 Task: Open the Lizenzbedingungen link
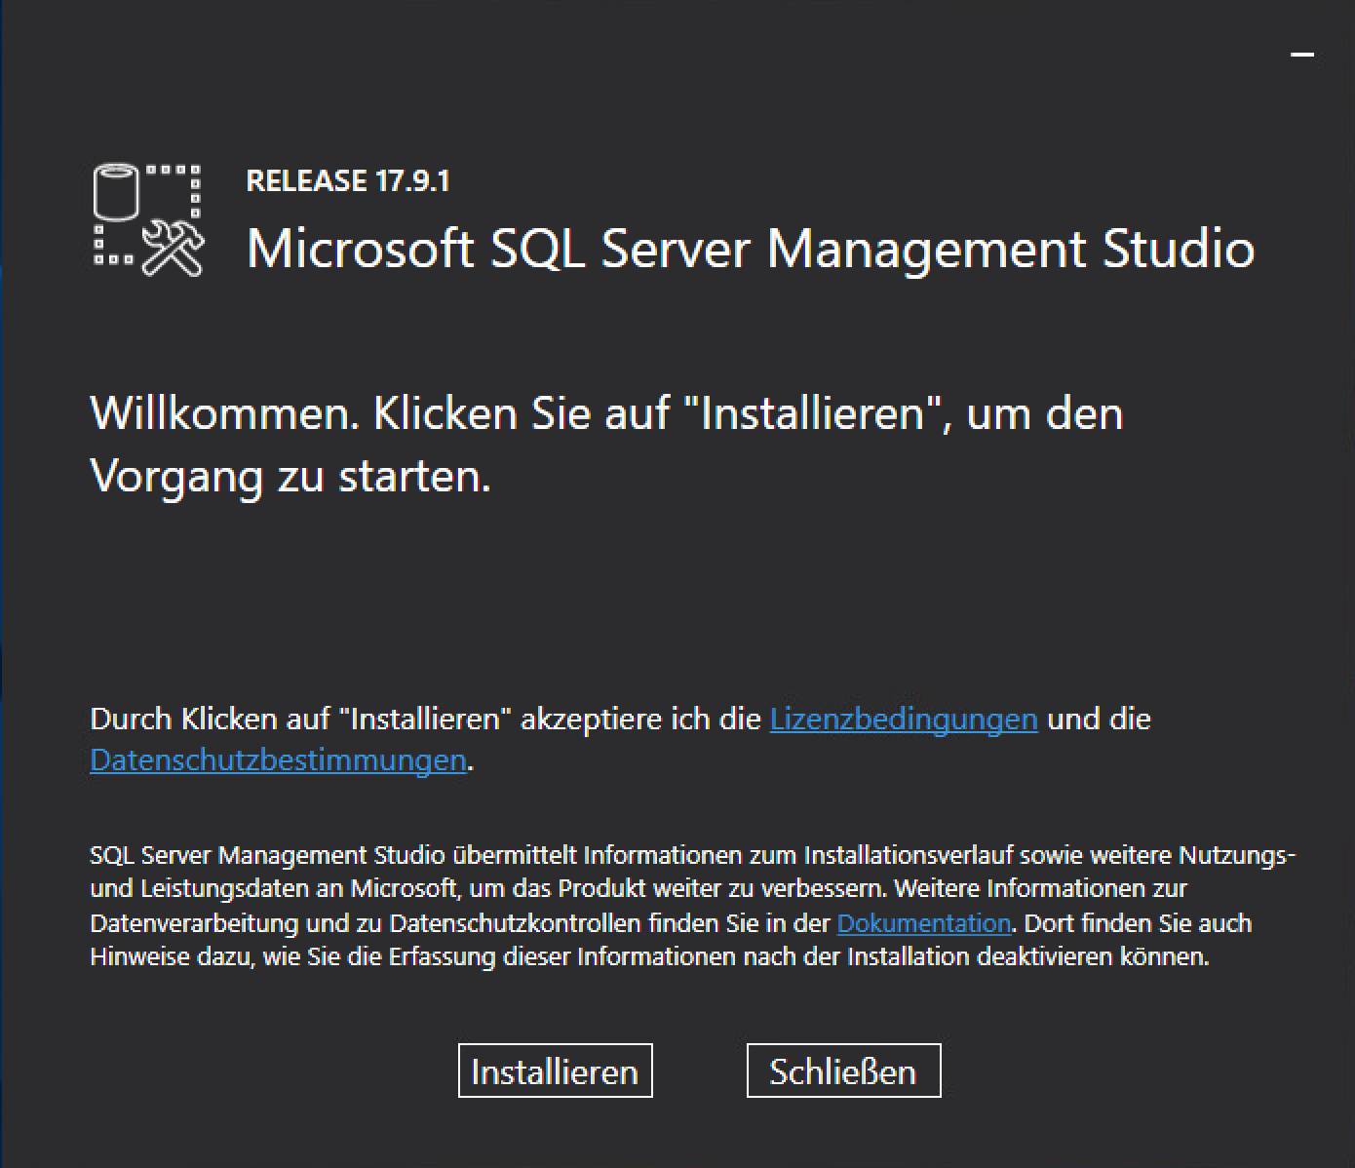tap(903, 719)
